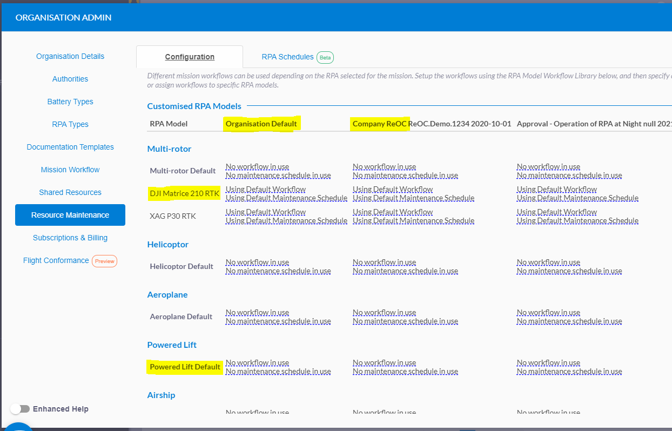The height and width of the screenshot is (431, 672).
Task: Open Aeroplane Default workflow under Organisation Default
Action: (x=257, y=312)
